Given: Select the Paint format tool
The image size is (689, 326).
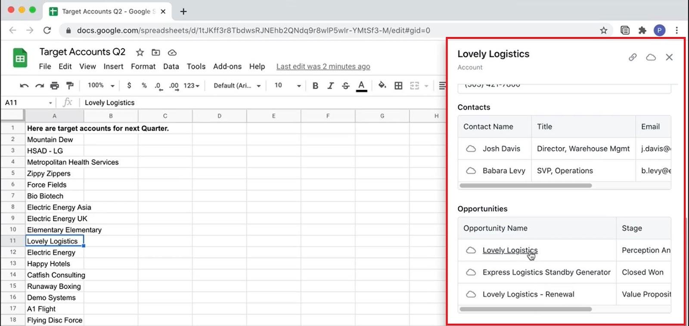Looking at the screenshot, I should [x=70, y=86].
